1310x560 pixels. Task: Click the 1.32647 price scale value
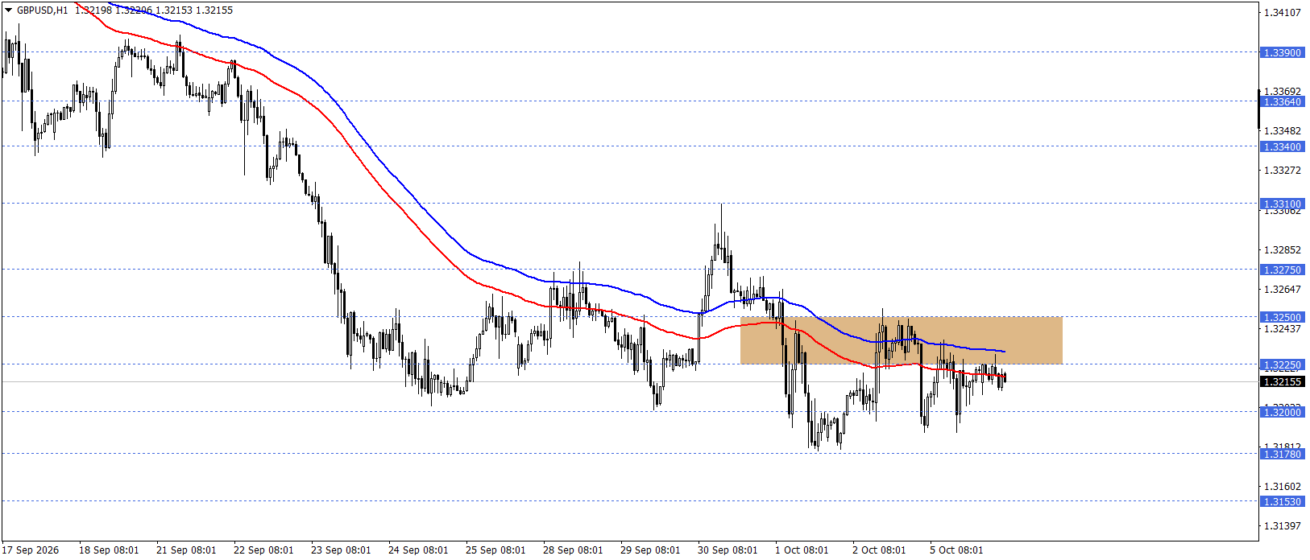(1283, 290)
